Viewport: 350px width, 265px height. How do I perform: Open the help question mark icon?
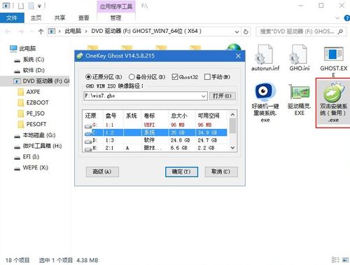[346, 18]
